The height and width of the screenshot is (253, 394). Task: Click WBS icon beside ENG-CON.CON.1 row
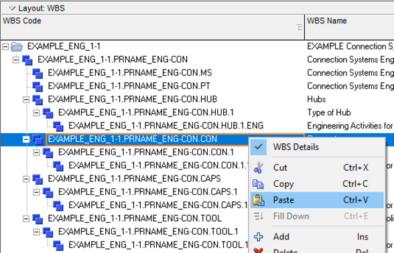(48, 153)
